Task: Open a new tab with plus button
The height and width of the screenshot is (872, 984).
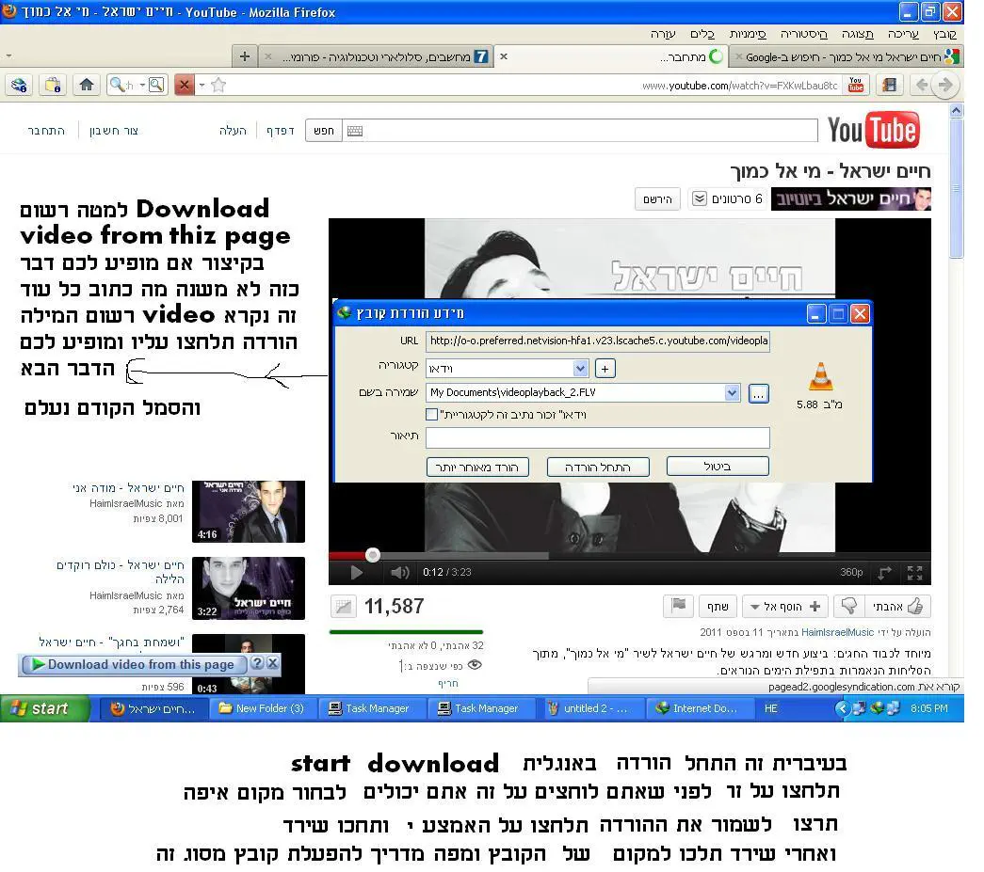Action: click(245, 56)
